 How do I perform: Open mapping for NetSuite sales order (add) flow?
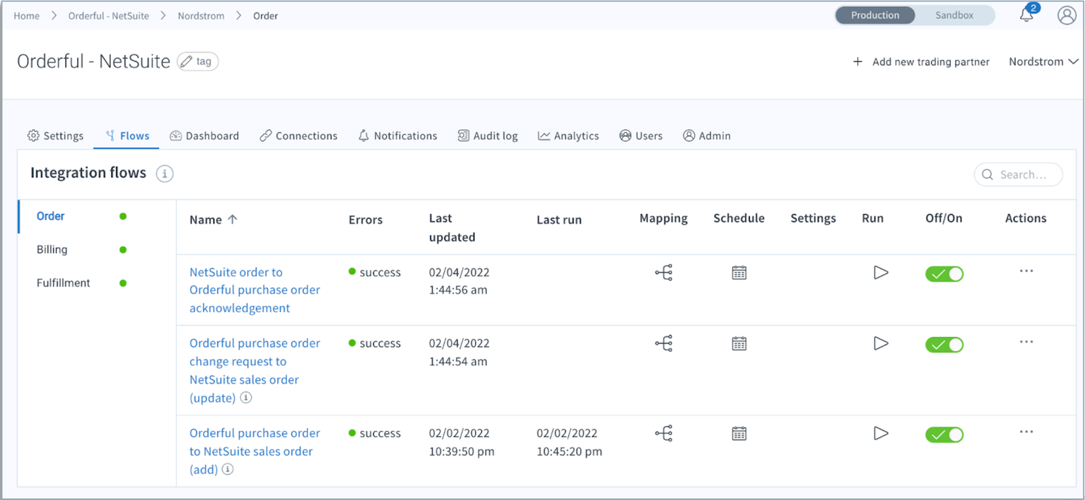[x=664, y=434]
